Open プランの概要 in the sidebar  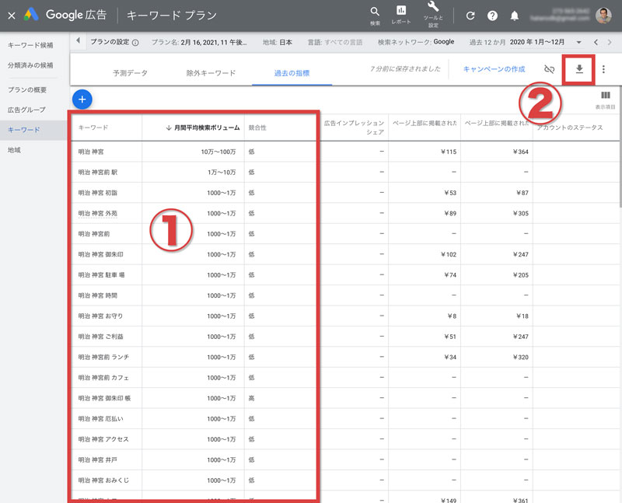click(27, 90)
